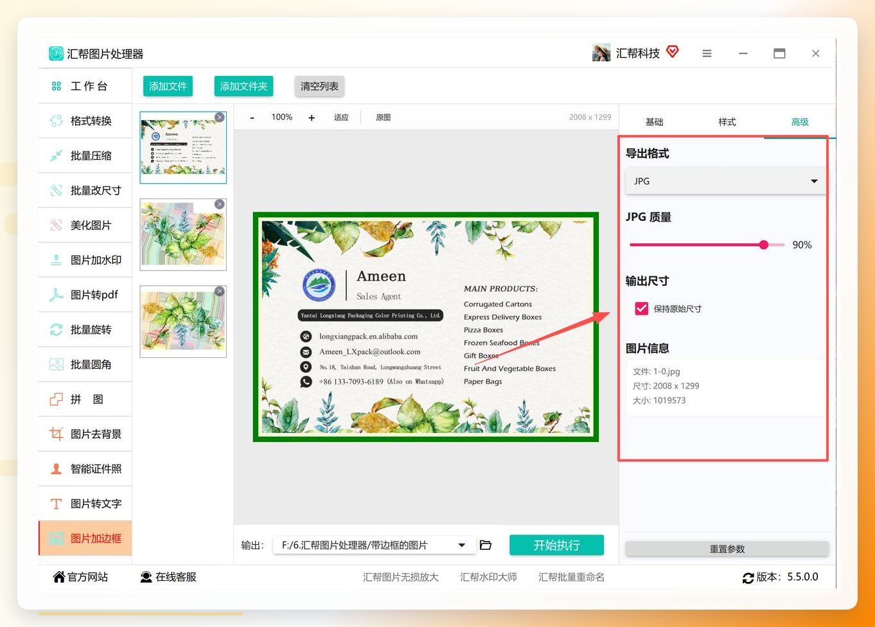875x627 pixels.
Task: Expand the 输出 path dropdown
Action: 375,545
